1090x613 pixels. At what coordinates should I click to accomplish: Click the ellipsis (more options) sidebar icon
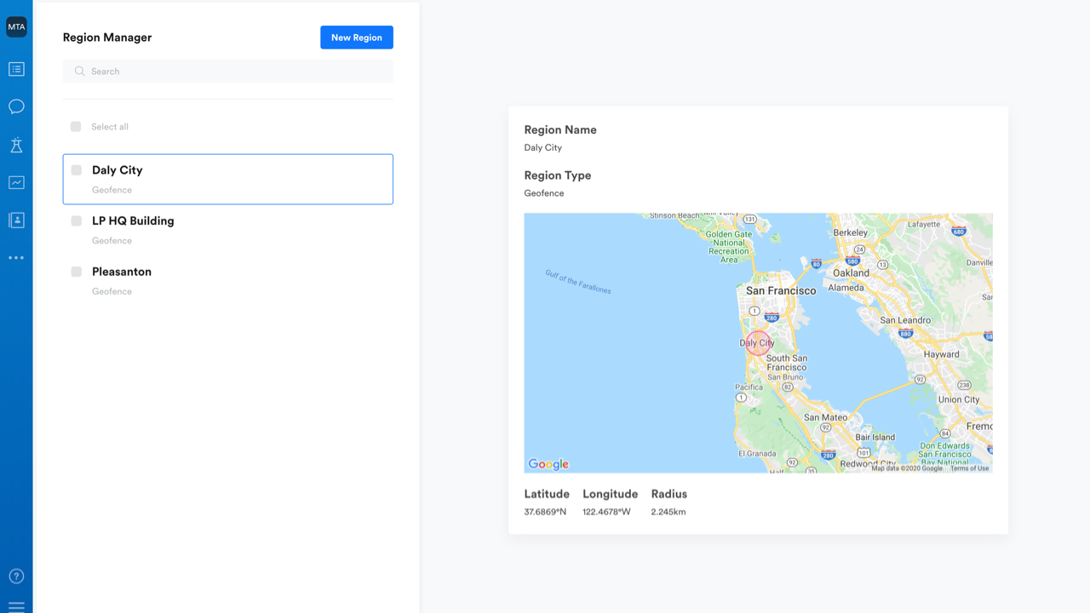[16, 257]
